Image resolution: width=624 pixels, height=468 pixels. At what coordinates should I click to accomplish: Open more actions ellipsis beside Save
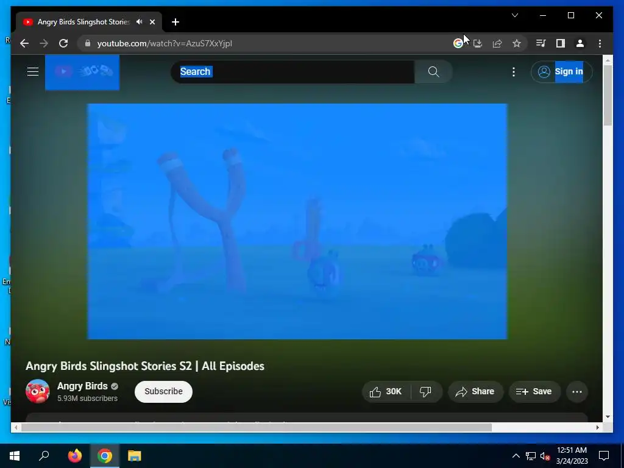pyautogui.click(x=577, y=392)
